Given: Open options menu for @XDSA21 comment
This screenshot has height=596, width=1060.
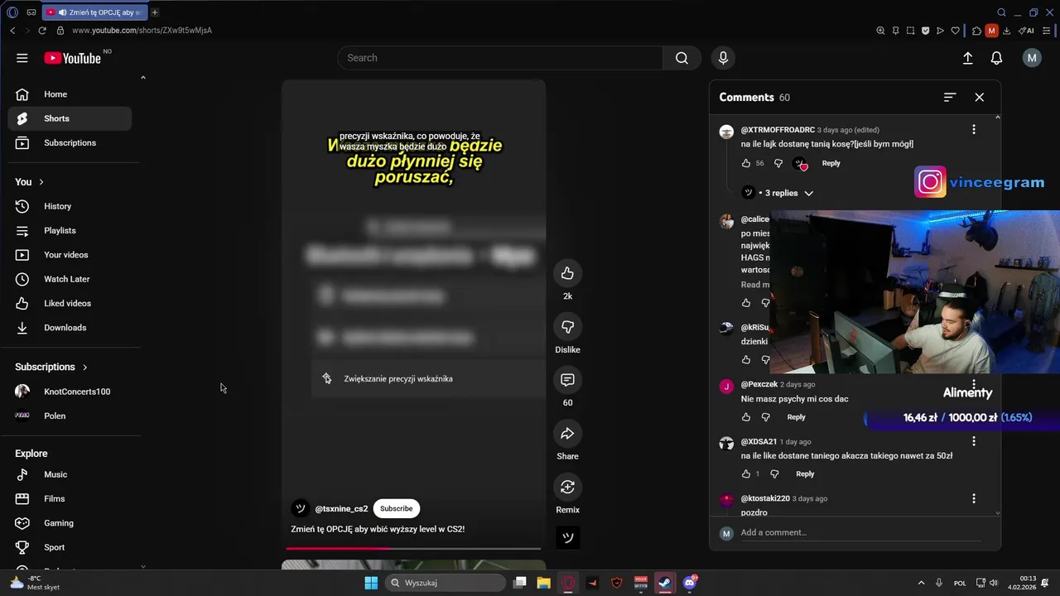Looking at the screenshot, I should pyautogui.click(x=974, y=442).
